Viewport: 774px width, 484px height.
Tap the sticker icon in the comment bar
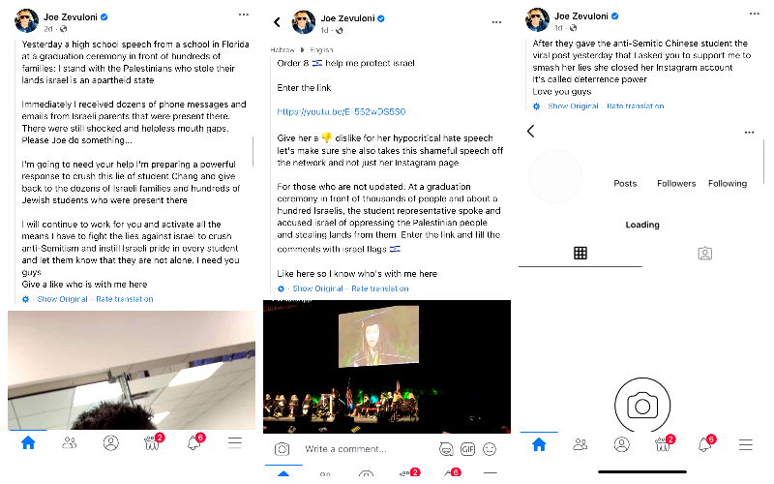pyautogui.click(x=446, y=449)
